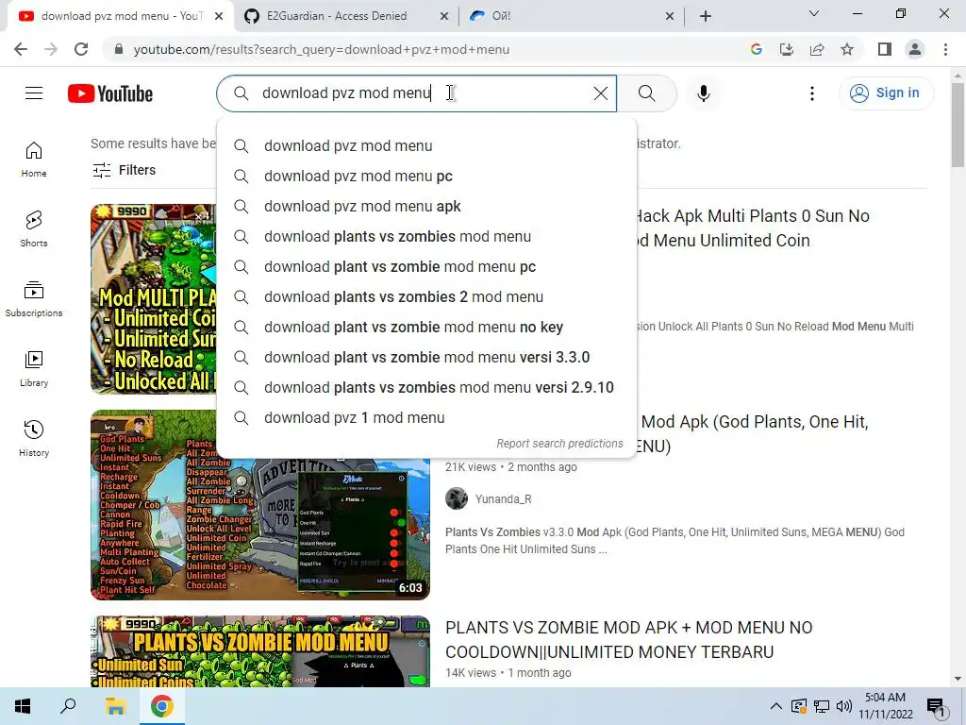Clear the search box with the X
This screenshot has height=725, width=966.
coord(600,93)
